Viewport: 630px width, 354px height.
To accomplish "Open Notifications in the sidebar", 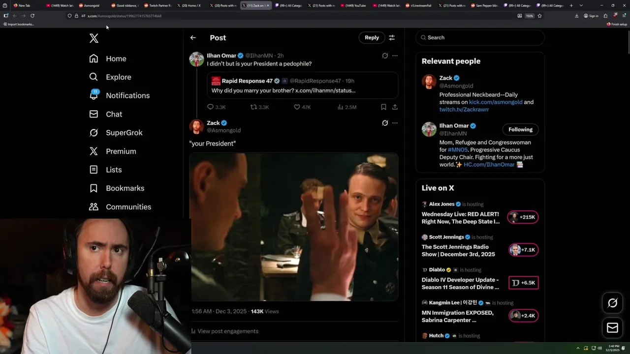I will tap(119, 95).
